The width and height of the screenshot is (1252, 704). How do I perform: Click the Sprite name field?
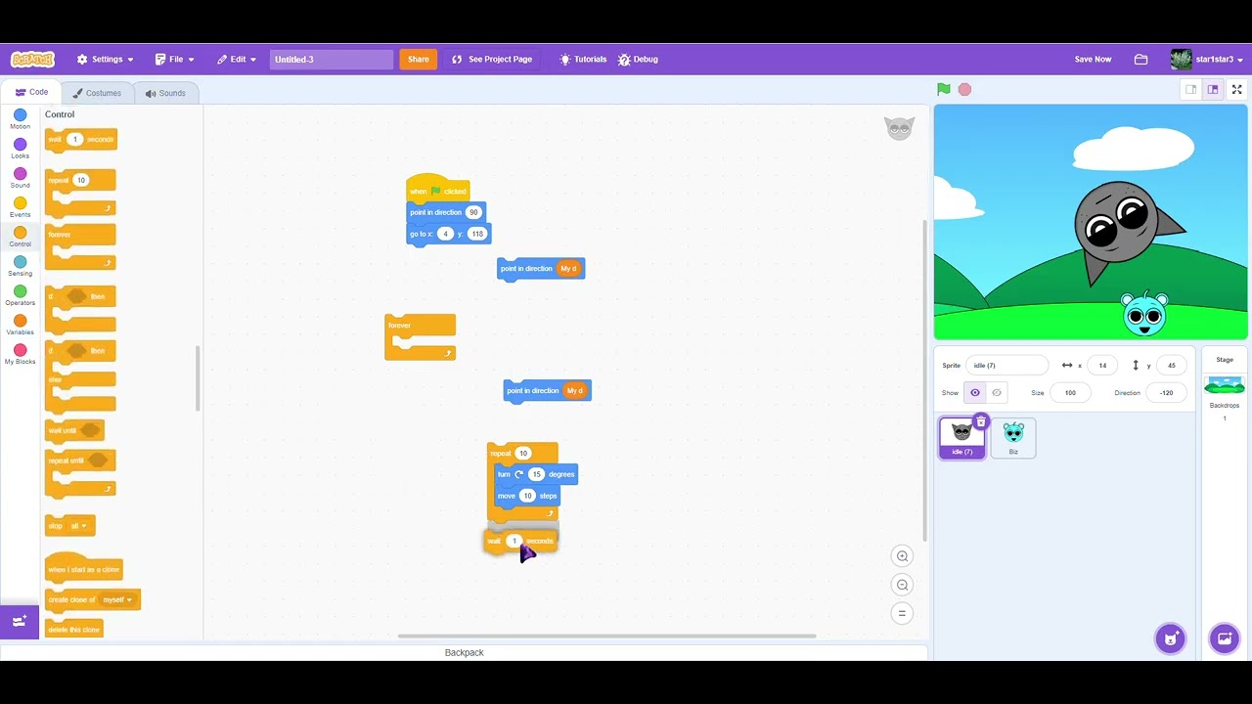coord(1006,365)
